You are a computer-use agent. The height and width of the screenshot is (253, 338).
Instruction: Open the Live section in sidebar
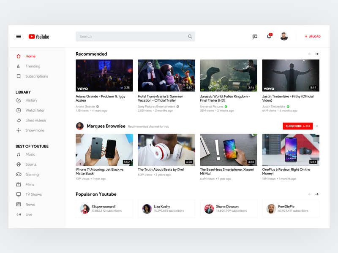coord(30,214)
